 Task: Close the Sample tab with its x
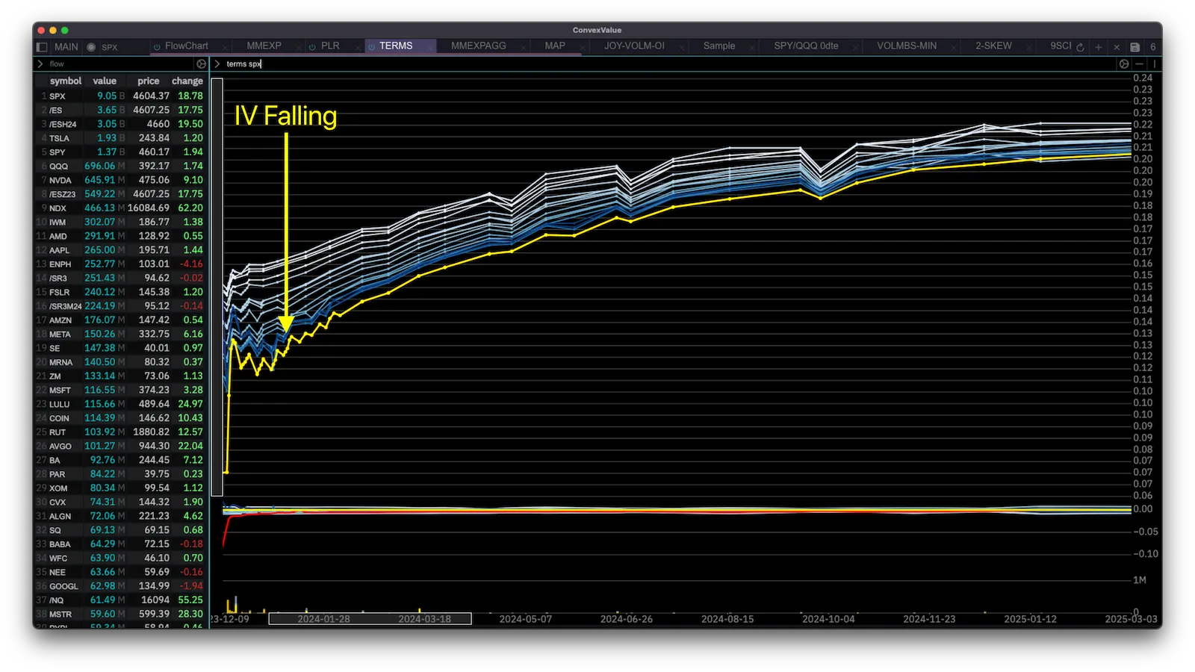(x=753, y=47)
